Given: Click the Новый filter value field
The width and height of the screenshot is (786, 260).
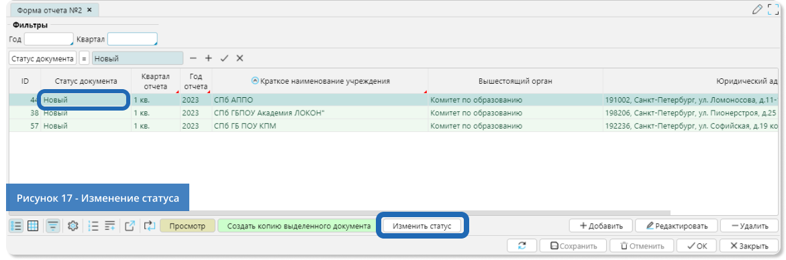Looking at the screenshot, I should click(x=138, y=58).
